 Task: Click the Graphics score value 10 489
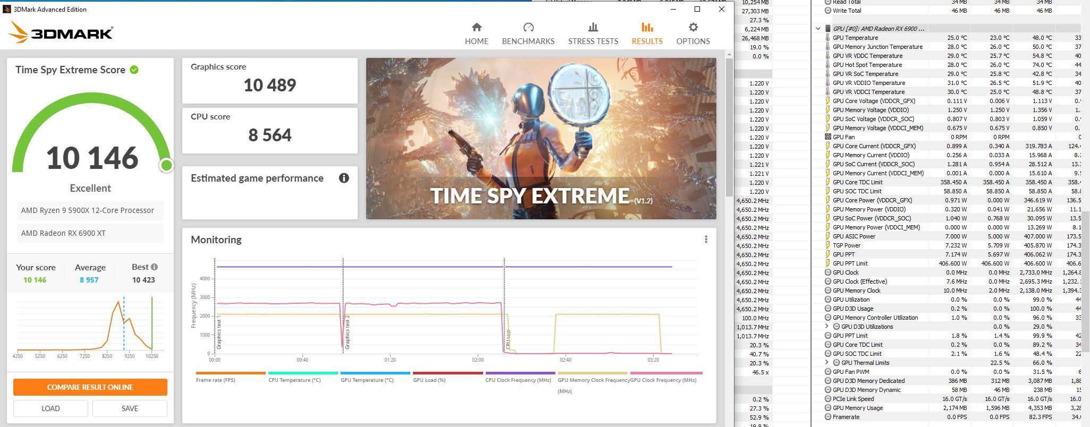269,85
